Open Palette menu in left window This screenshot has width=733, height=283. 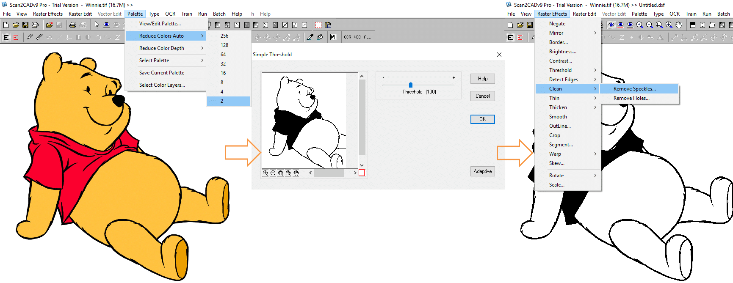pos(135,14)
